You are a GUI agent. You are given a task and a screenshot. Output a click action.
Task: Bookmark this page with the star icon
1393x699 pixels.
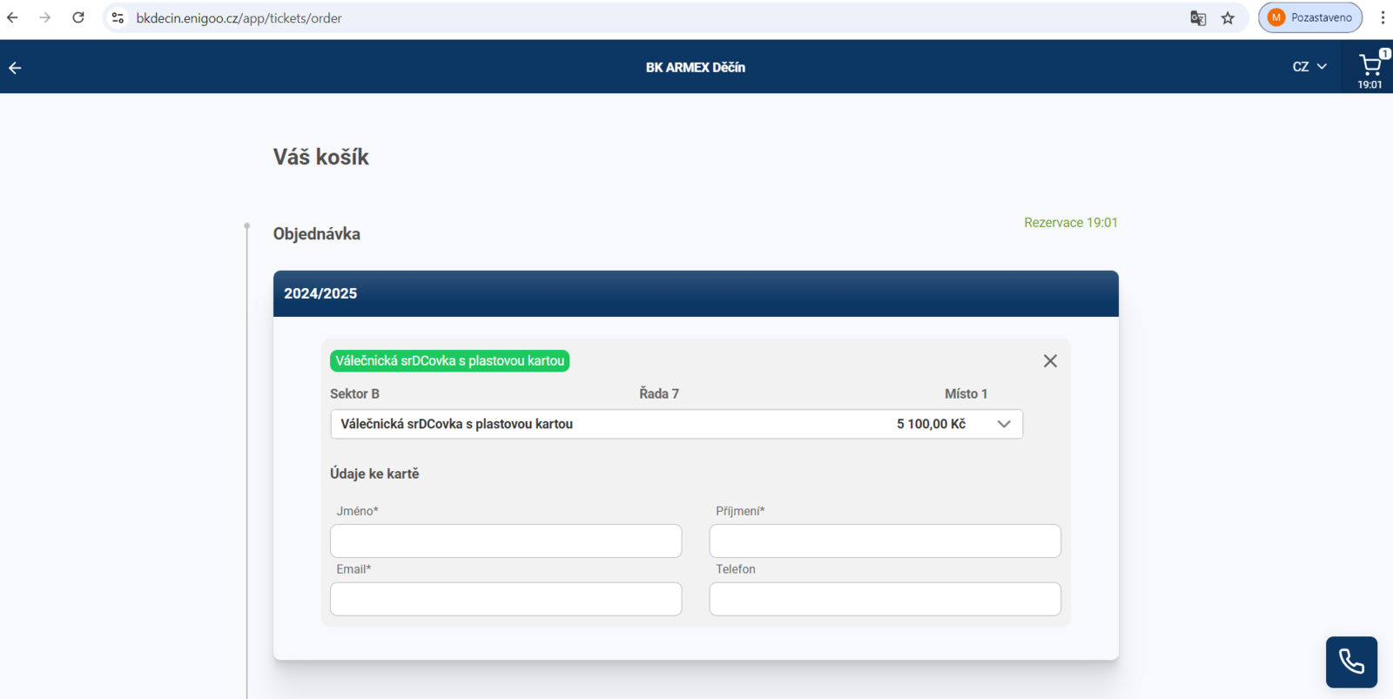(x=1228, y=17)
